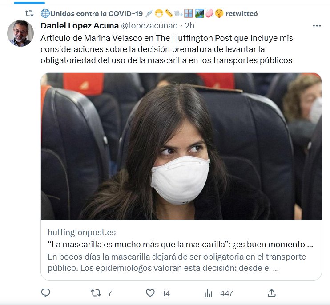Reply to Daniel Lopez Acuna's tweet
330x305 pixels.
[46, 293]
